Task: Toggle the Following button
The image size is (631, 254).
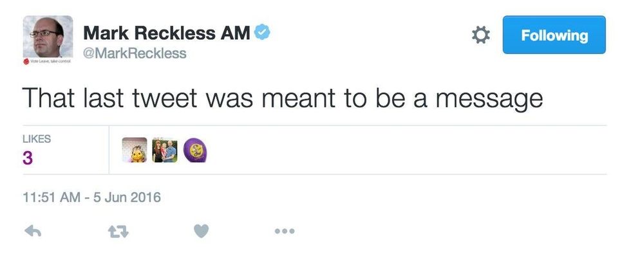Action: click(x=554, y=35)
